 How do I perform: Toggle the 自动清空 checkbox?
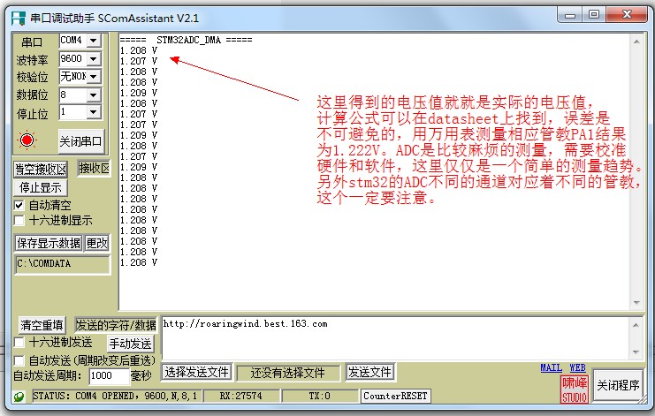19,205
